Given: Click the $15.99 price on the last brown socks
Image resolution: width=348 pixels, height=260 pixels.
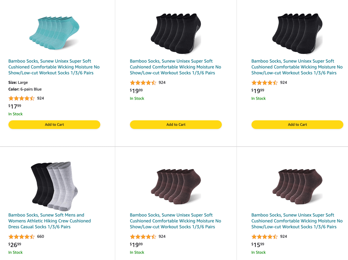Looking at the screenshot, I should [x=257, y=244].
